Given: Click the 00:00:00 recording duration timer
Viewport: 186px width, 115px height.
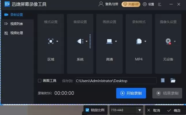Looking at the screenshot, I should (64, 93).
